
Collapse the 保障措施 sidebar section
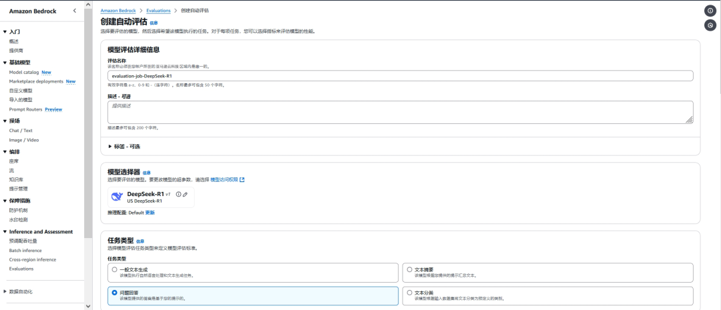tap(5, 201)
